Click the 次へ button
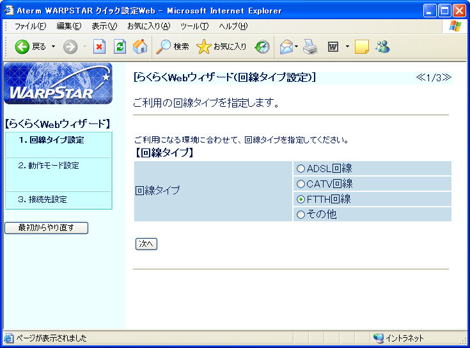 click(146, 244)
